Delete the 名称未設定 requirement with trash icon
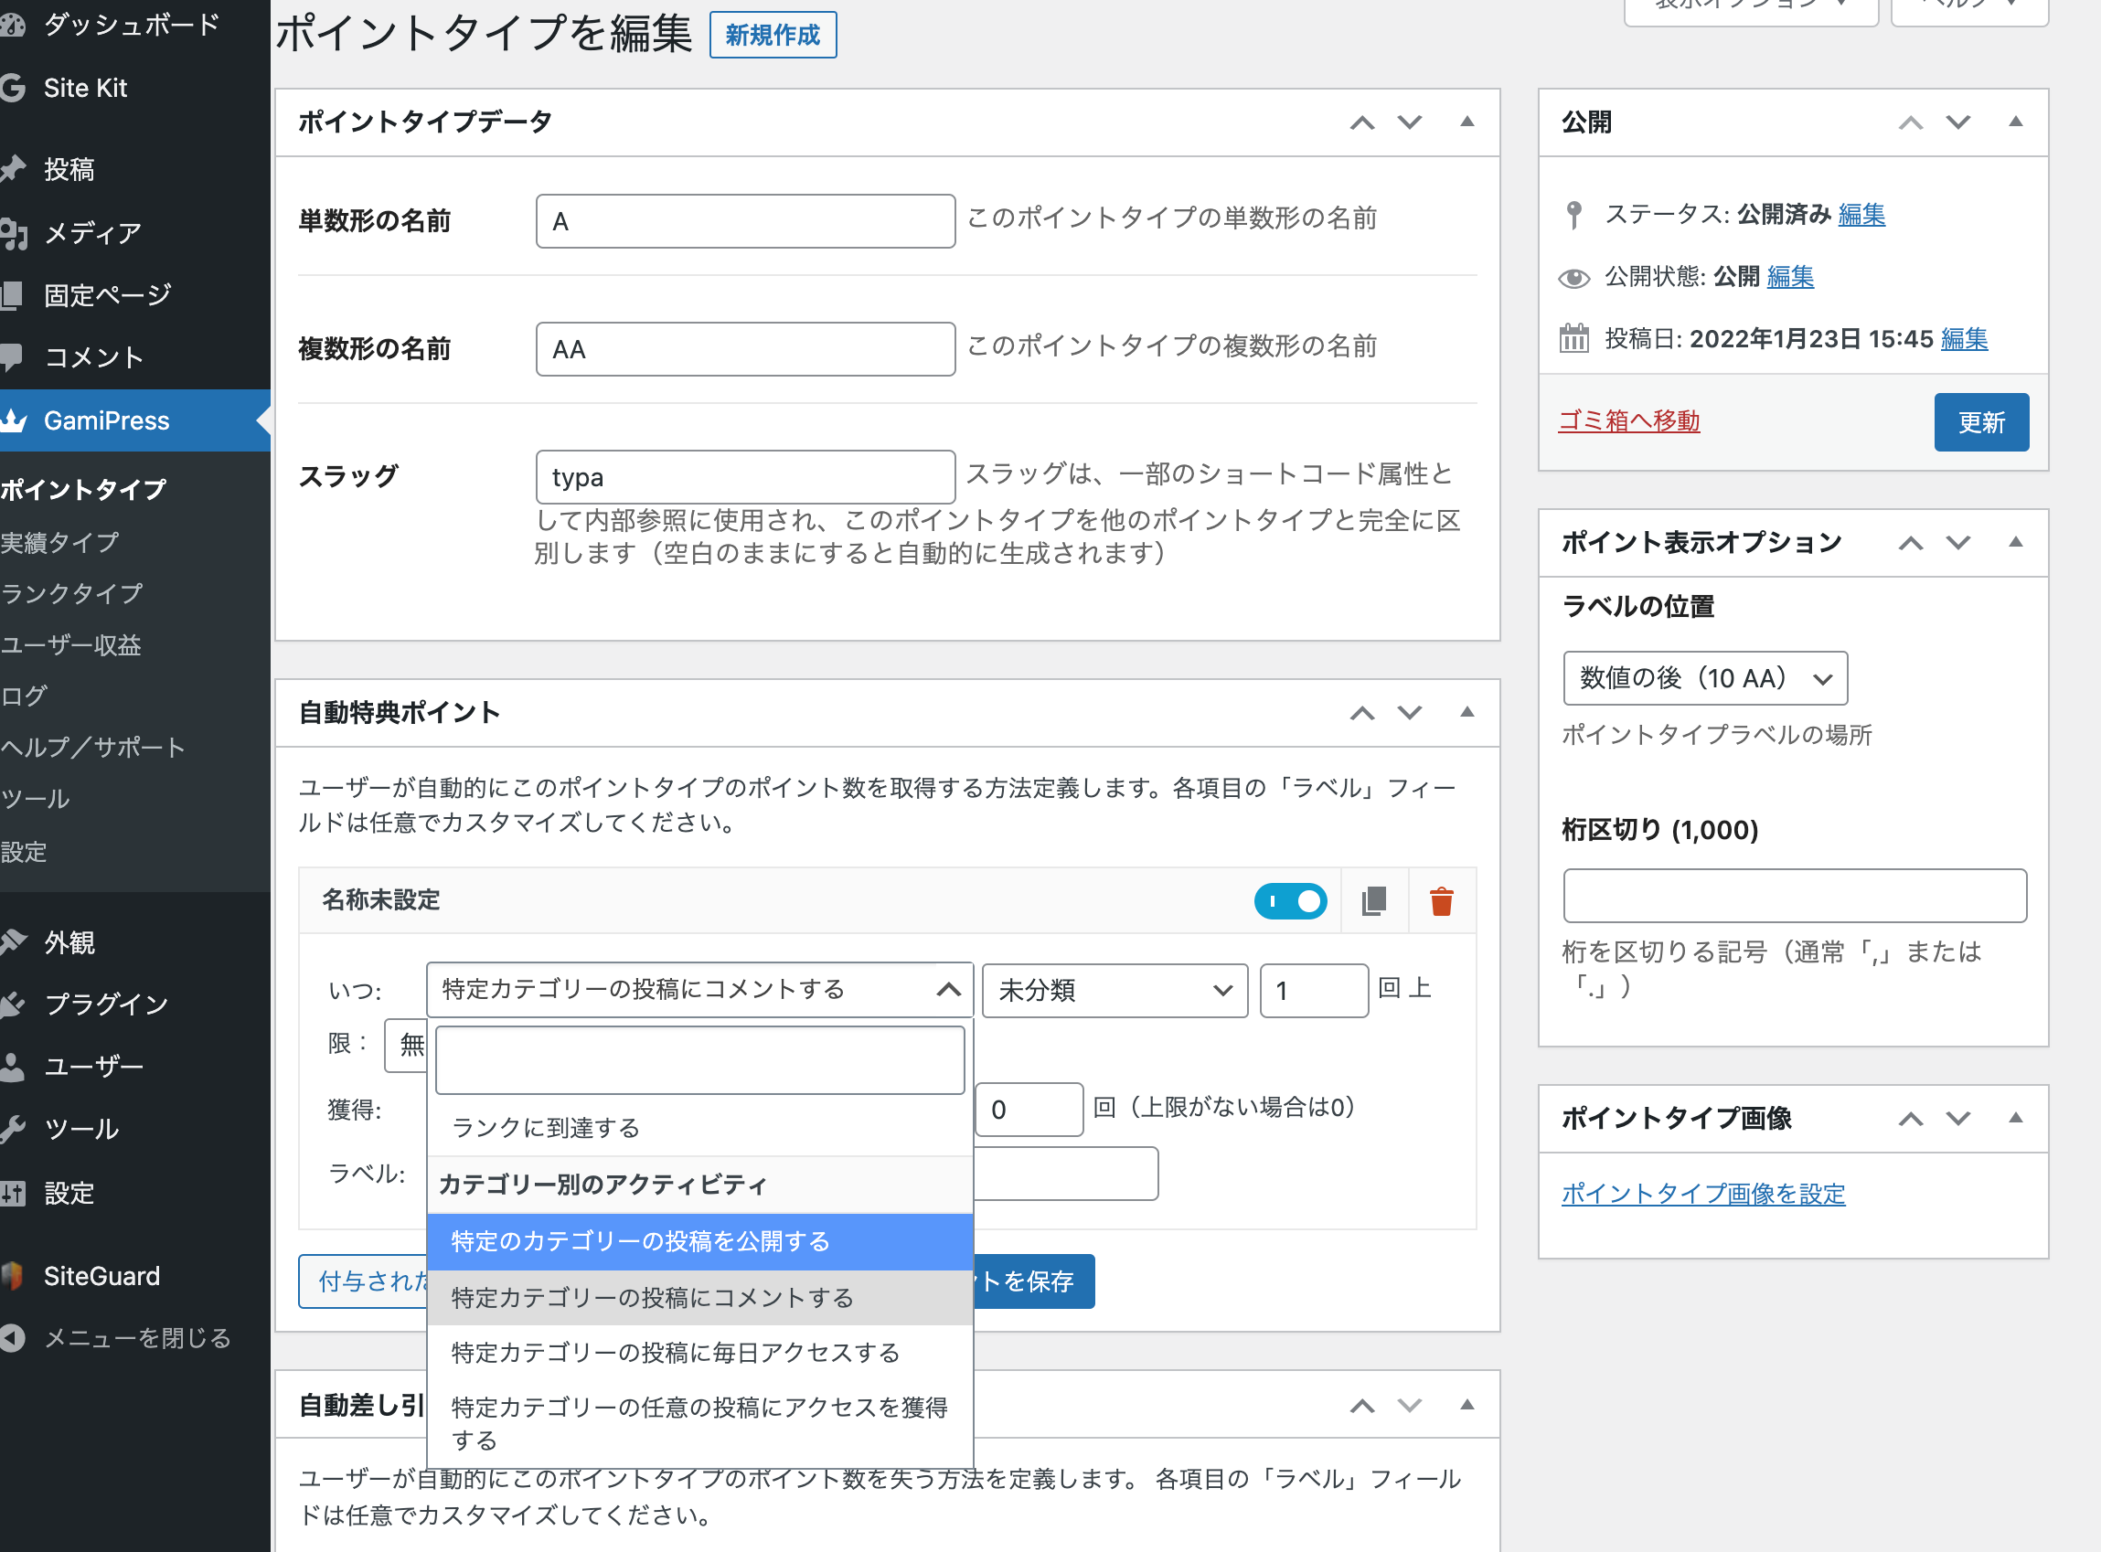Viewport: 2101px width, 1552px height. coord(1442,901)
